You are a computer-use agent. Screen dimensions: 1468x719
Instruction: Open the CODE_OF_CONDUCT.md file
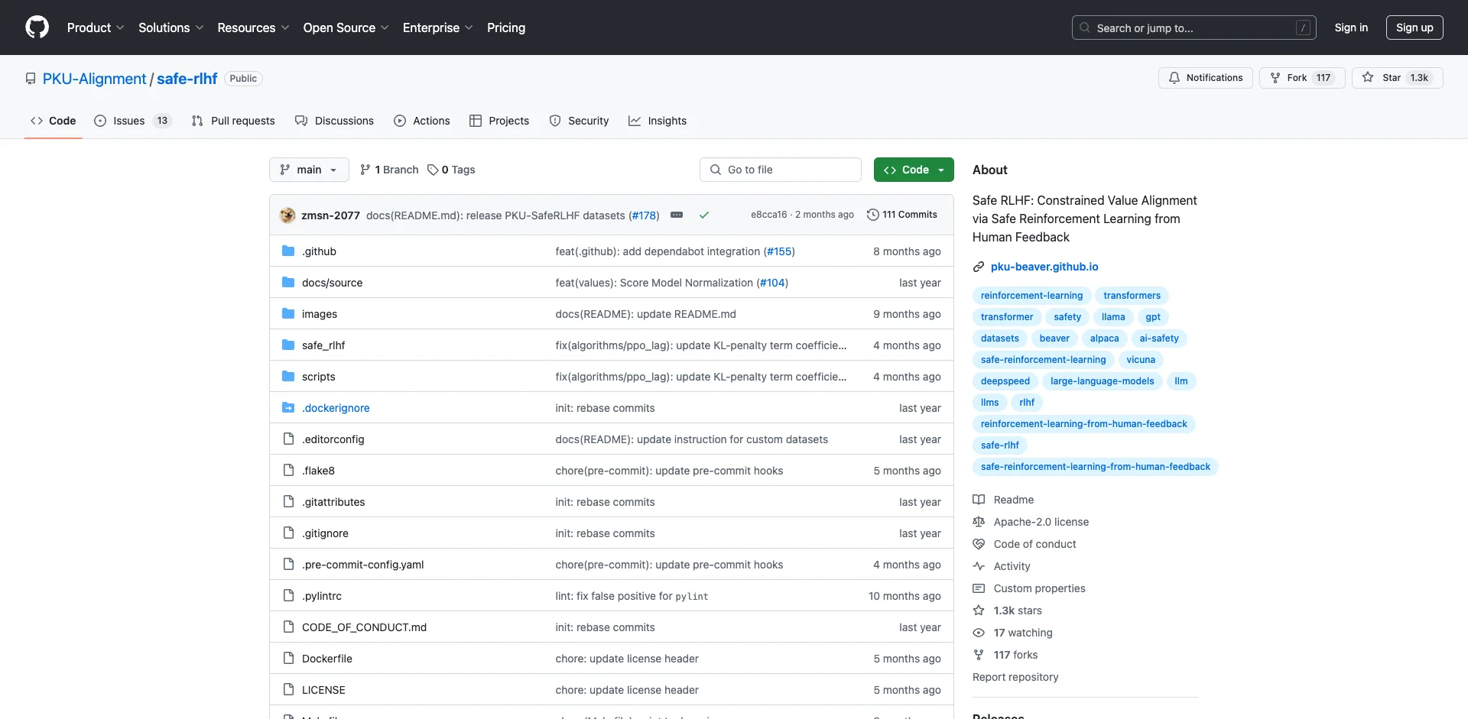(x=364, y=627)
